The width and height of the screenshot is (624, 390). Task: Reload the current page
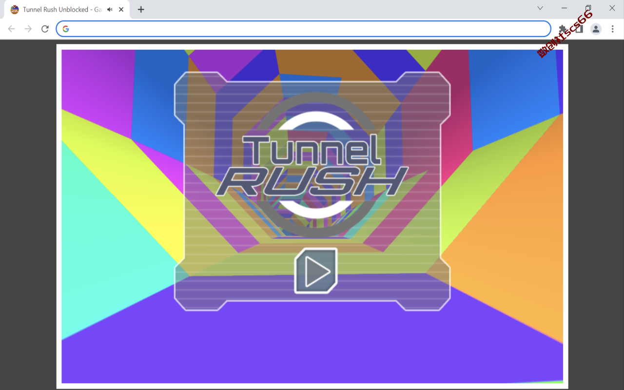[x=45, y=29]
